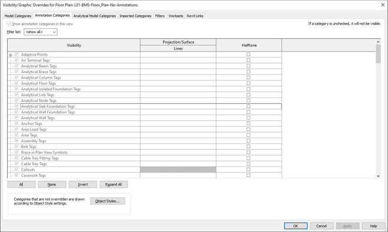Viewport: 388px width, 232px height.
Task: Confirm with the OK button
Action: 296,226
